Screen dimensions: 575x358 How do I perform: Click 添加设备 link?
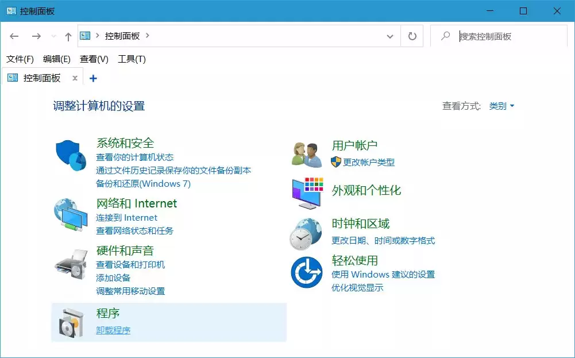tap(113, 278)
